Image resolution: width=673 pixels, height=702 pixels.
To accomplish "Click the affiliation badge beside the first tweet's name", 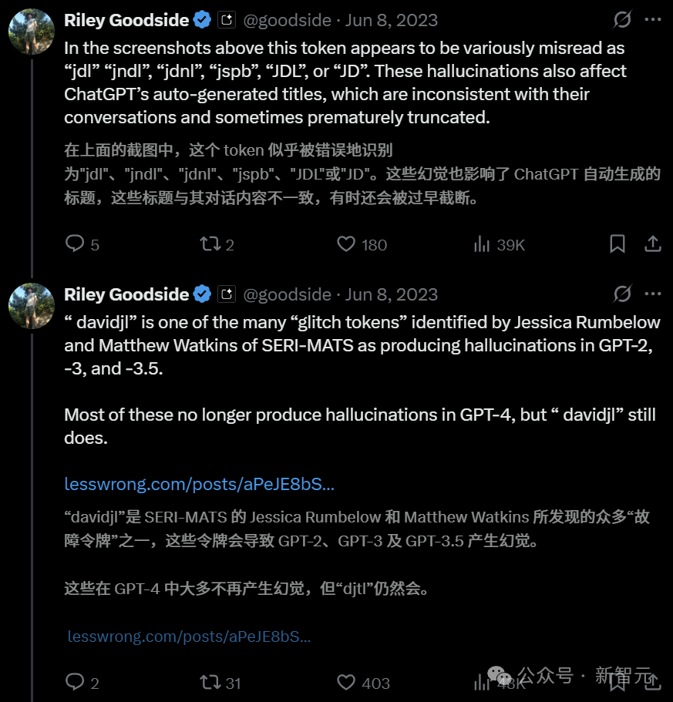I will pyautogui.click(x=227, y=20).
